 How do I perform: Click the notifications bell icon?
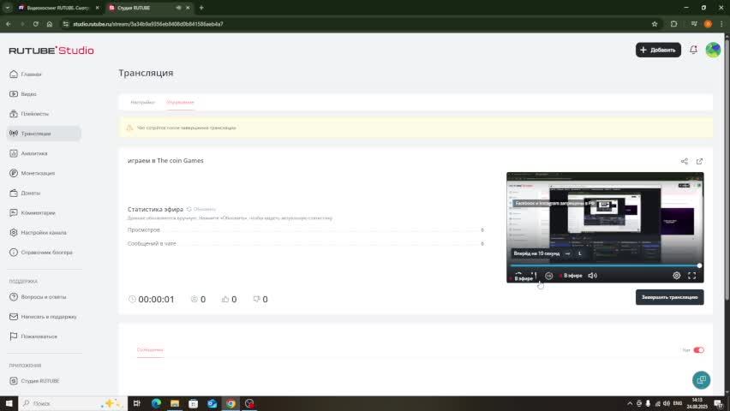(x=693, y=50)
